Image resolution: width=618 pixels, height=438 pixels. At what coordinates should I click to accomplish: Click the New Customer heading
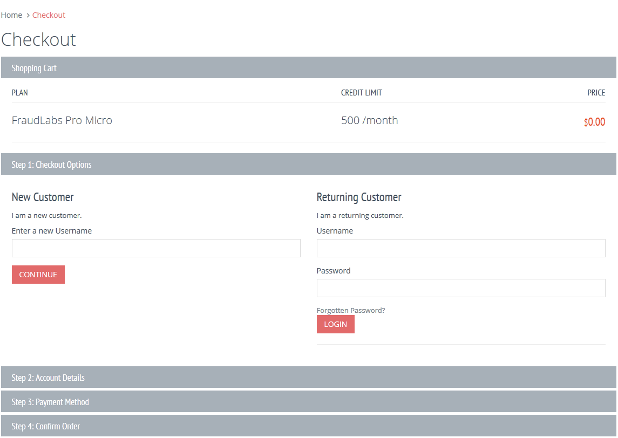click(43, 197)
